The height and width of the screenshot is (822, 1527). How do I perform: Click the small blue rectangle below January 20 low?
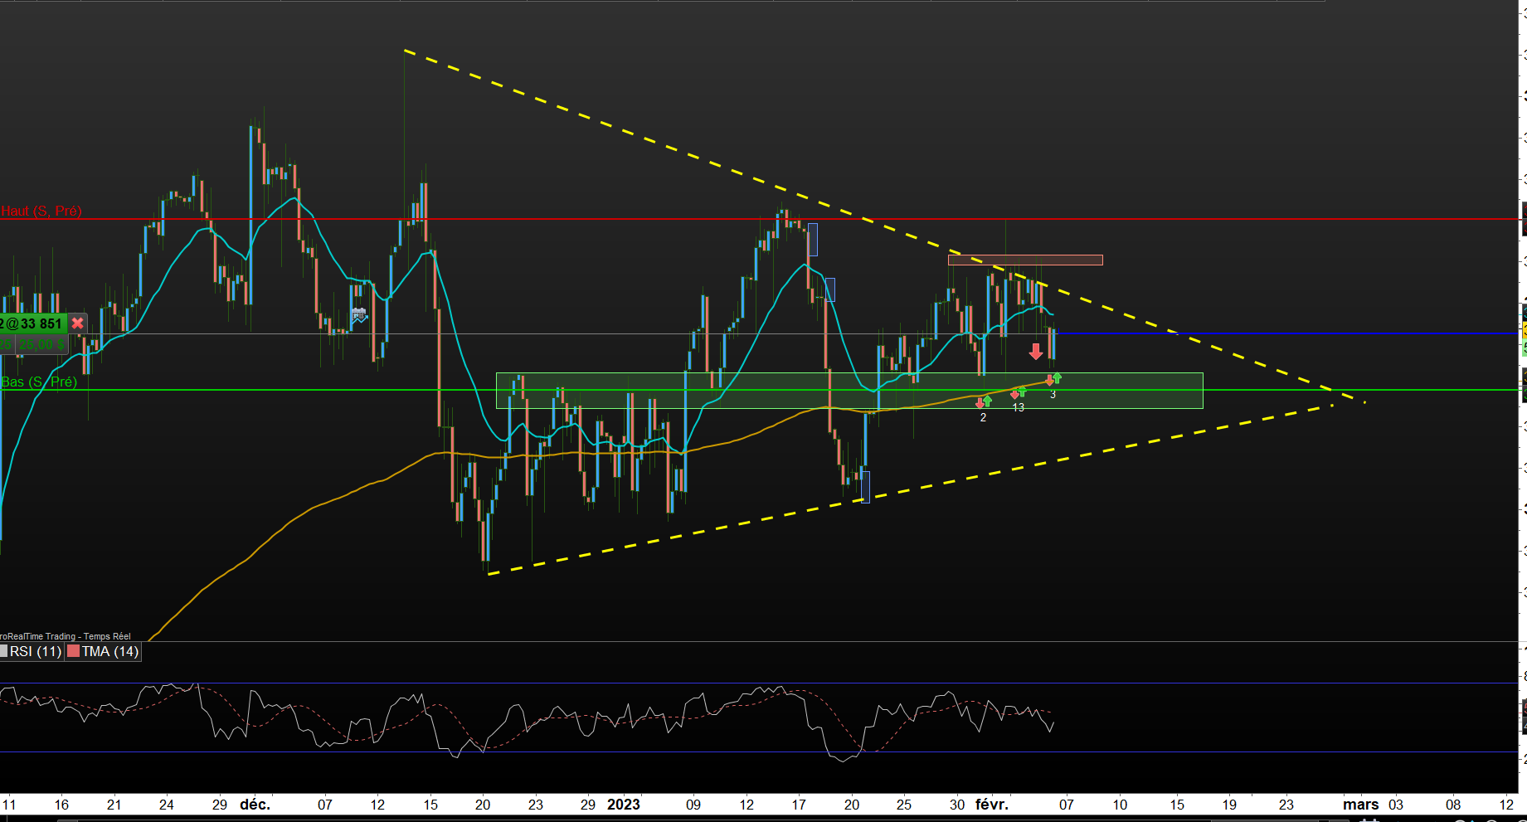click(x=866, y=487)
